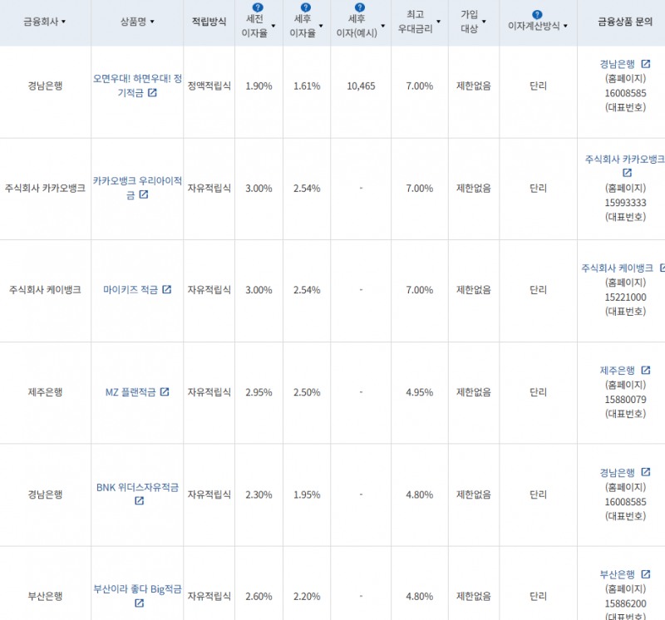This screenshot has width=665, height=620.
Task: Sort by 세후 이자율 column arrow
Action: [x=321, y=26]
